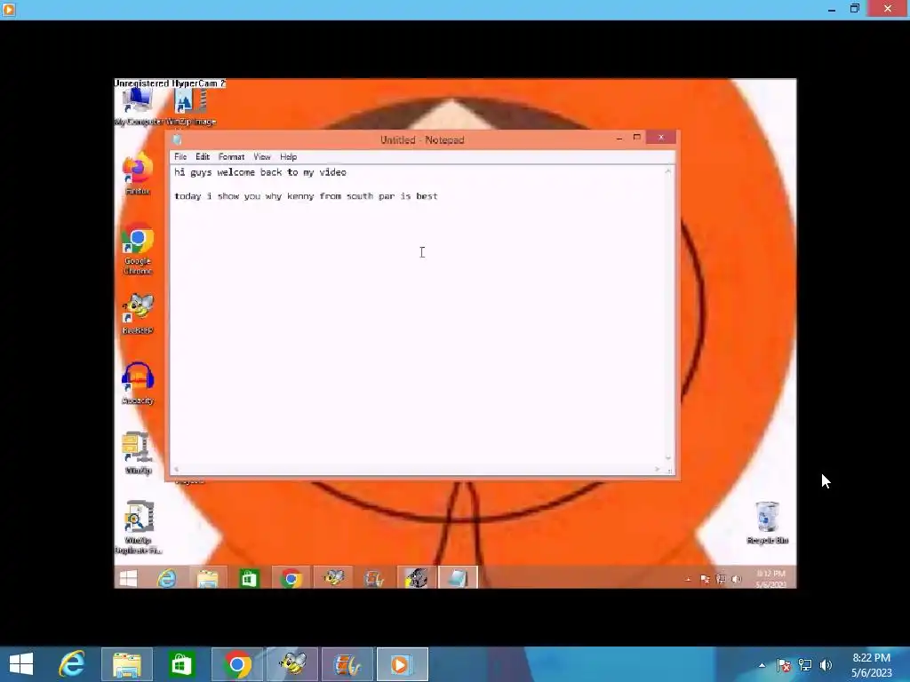Click the Store icon in recorded taskbar
This screenshot has height=682, width=910.
pyautogui.click(x=249, y=578)
